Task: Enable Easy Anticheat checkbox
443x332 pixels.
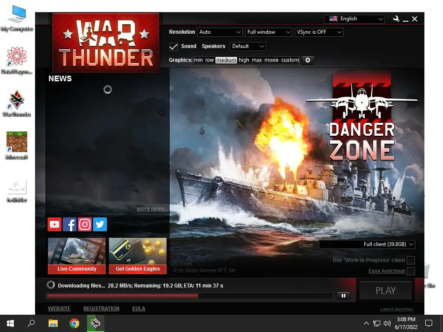Action: click(x=411, y=271)
